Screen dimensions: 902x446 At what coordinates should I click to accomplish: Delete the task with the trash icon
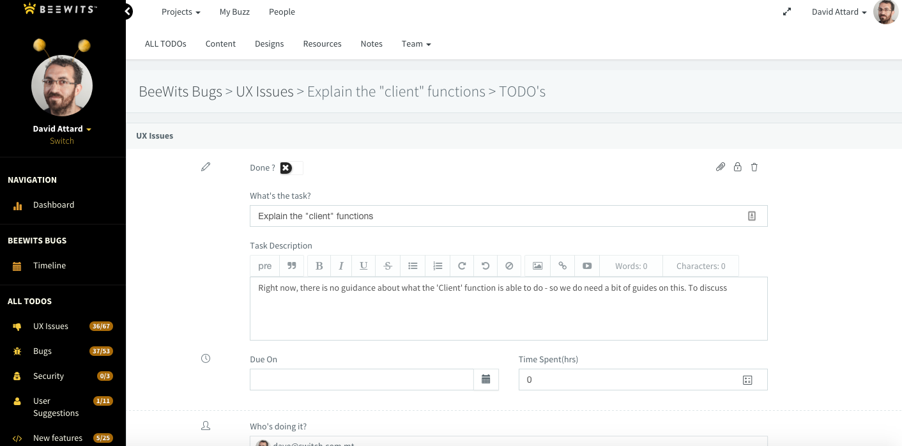(x=754, y=167)
